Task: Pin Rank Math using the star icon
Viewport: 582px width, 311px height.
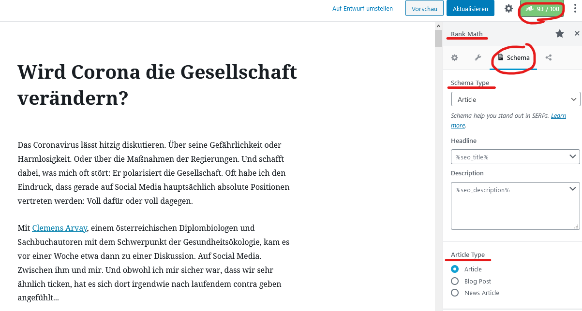Action: 560,33
